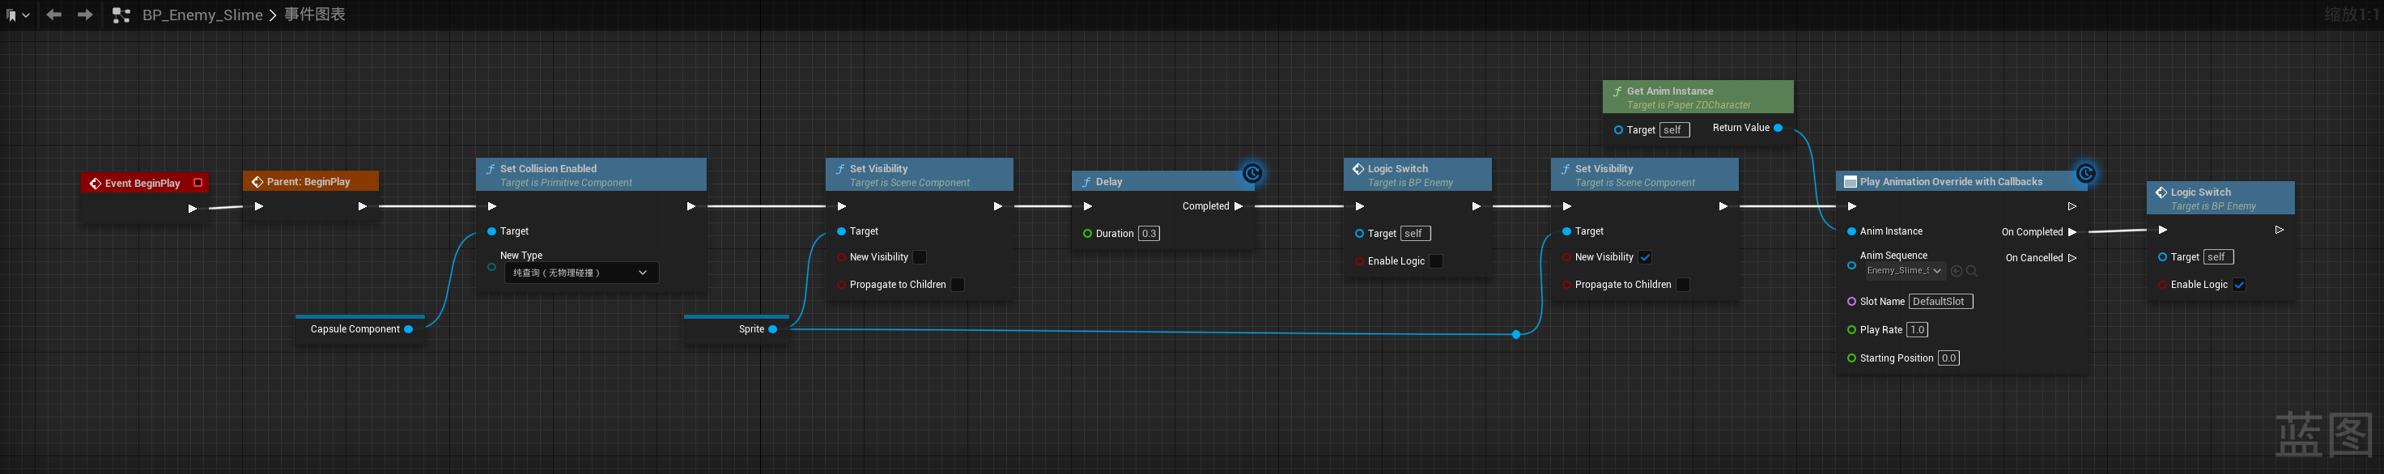Screen dimensions: 2384x474
Task: Click Set Collision Enabled input exec pin
Action: 492,206
